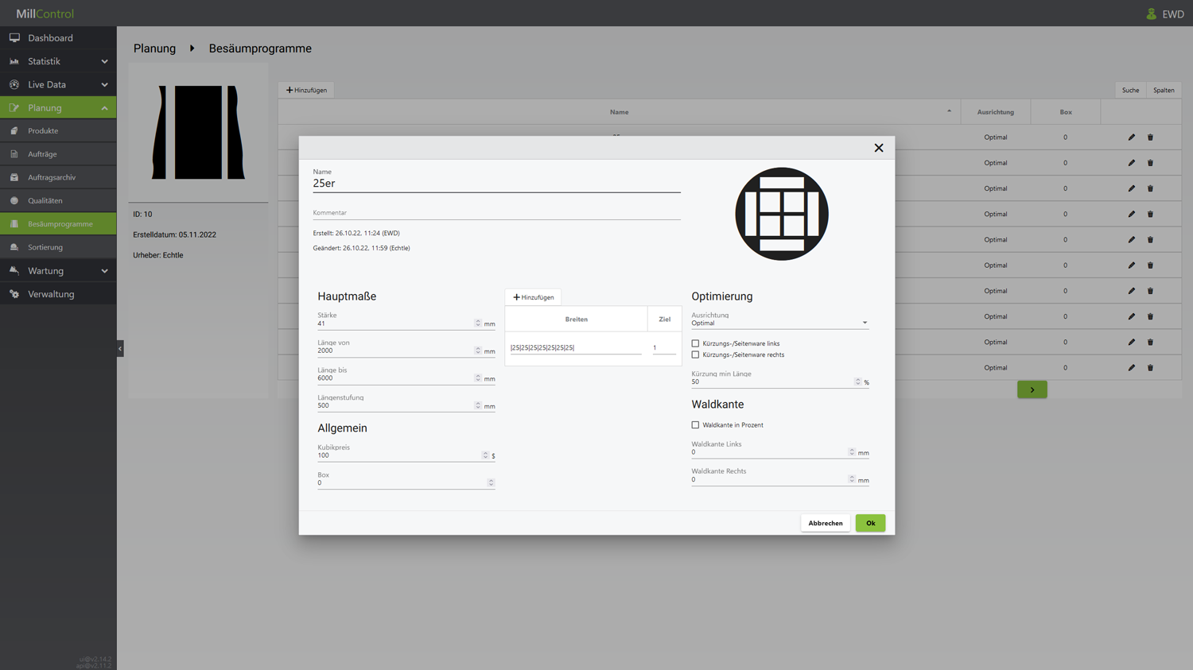Screen dimensions: 1193x670
Task: Click the Stärke stepper control
Action: (x=478, y=323)
